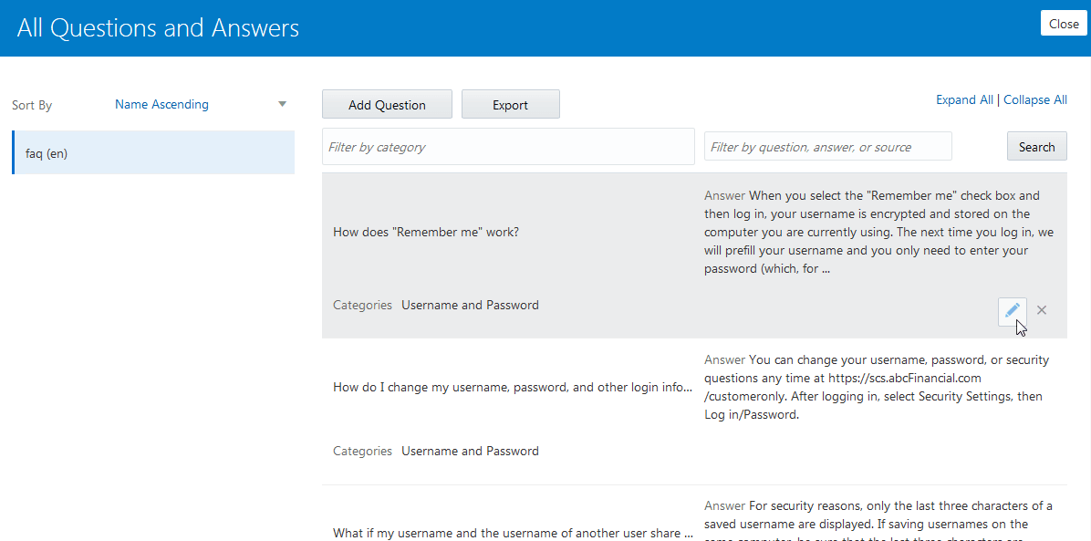Open the Sort By dropdown arrow

pyautogui.click(x=282, y=104)
